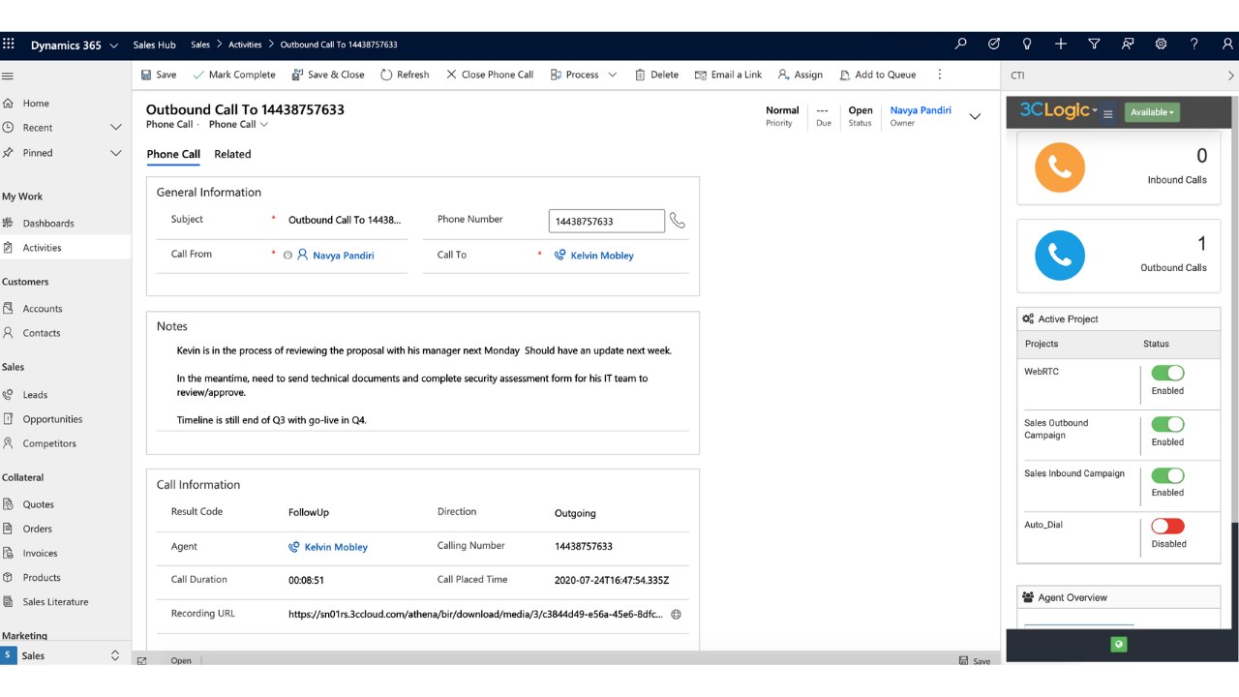Image resolution: width=1239 pixels, height=697 pixels.
Task: Open the settings gear icon
Action: (x=1161, y=45)
